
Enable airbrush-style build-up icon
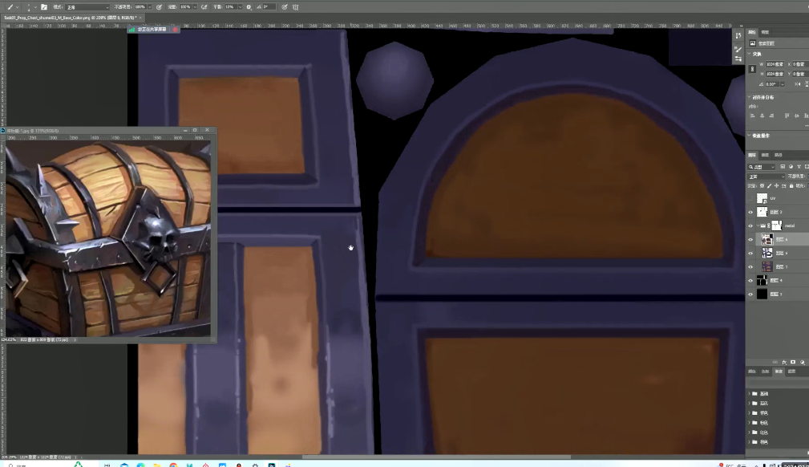[204, 7]
